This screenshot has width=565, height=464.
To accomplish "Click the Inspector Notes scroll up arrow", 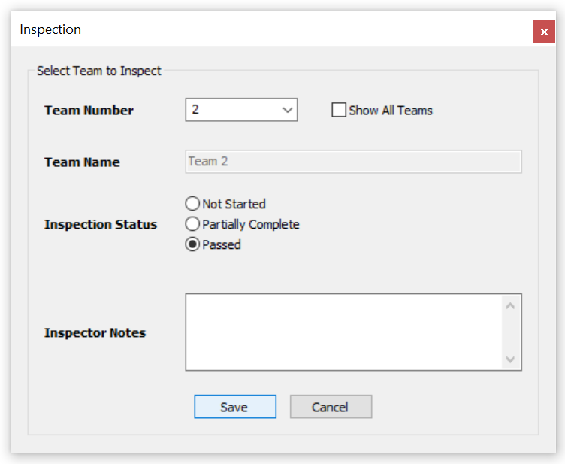I will pos(511,305).
